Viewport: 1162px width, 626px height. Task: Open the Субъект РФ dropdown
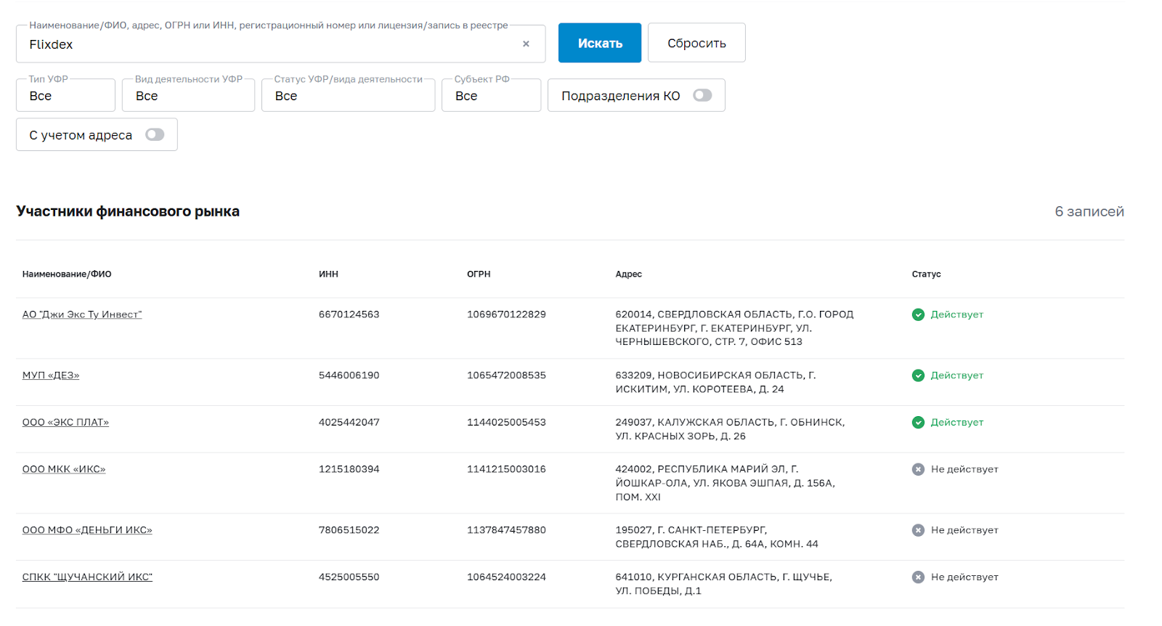point(491,95)
